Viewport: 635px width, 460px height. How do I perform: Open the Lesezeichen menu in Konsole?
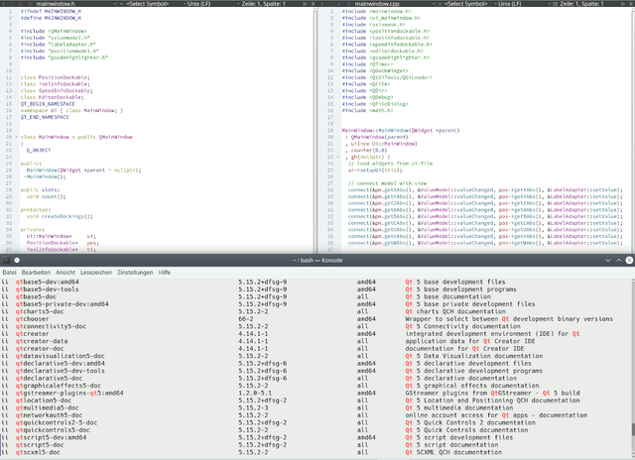pyautogui.click(x=96, y=273)
